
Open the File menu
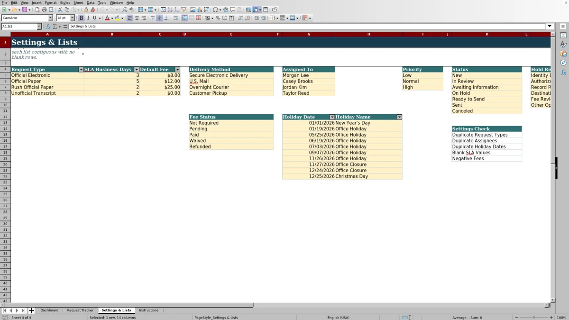click(4, 3)
